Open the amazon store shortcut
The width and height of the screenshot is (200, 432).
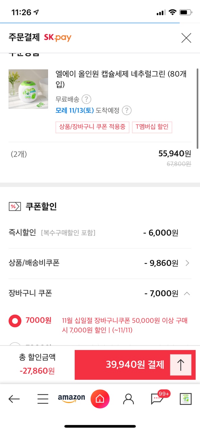point(71,399)
